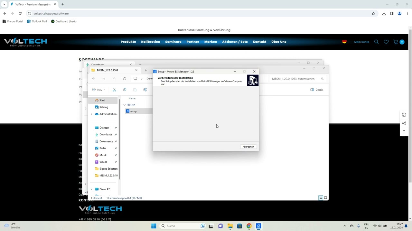
Task: Bookmark this page with the star icon
Action: (x=373, y=13)
